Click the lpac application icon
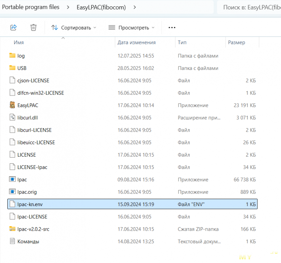 point(12,179)
